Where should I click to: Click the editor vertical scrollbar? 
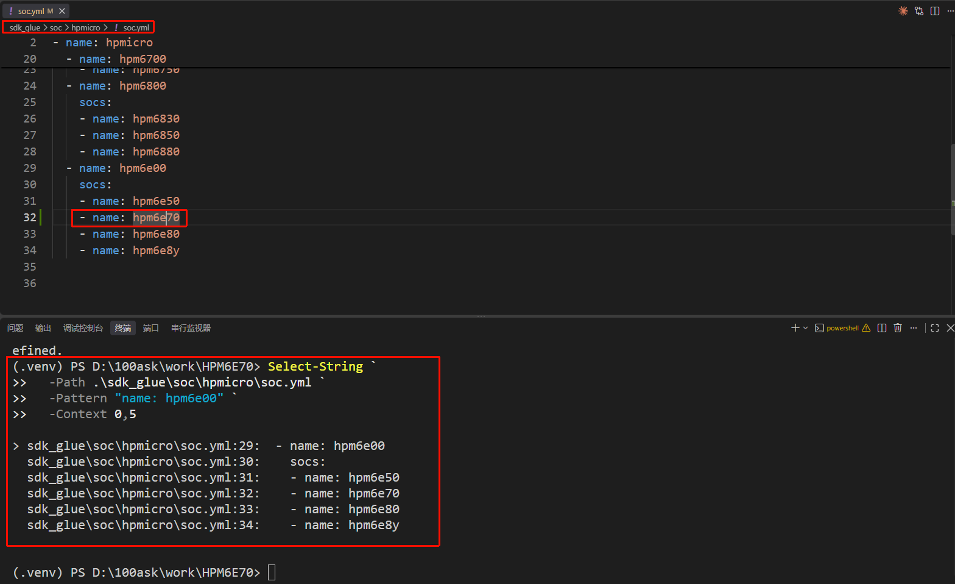tap(953, 189)
